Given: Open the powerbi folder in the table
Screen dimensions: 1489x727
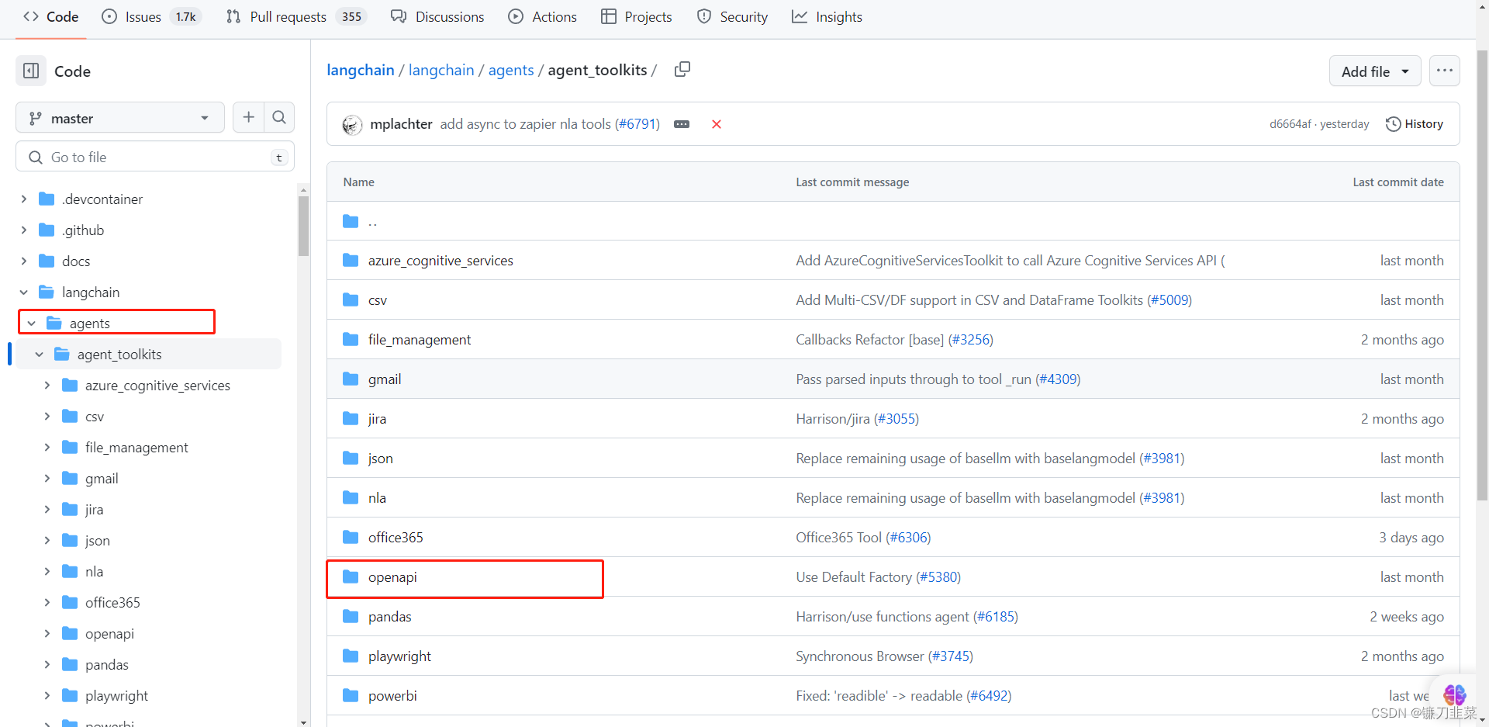Looking at the screenshot, I should tap(392, 695).
